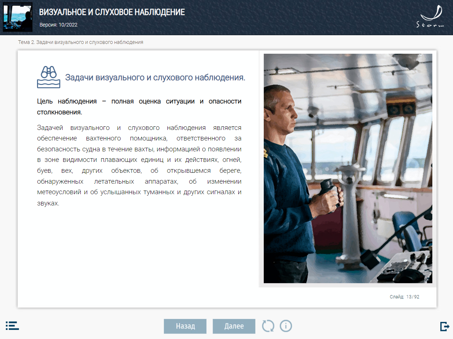Click the Далее button
This screenshot has width=453, height=339.
pyautogui.click(x=234, y=326)
